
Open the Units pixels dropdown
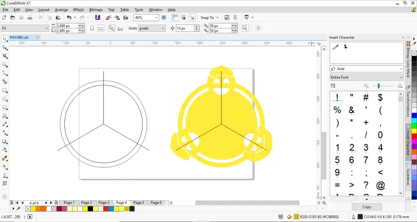pos(163,28)
